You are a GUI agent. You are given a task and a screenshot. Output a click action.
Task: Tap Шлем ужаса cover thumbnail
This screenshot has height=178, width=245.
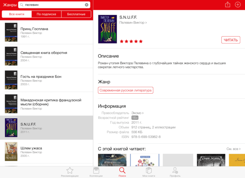11,151
